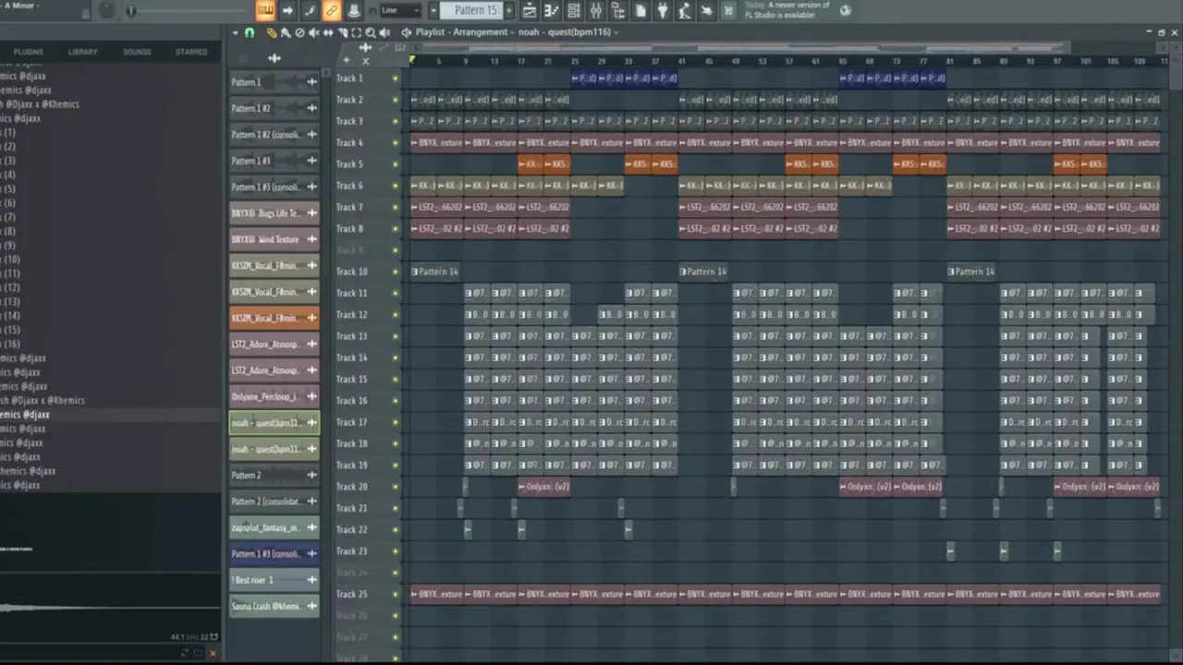Select BNYX Wind Texture in the picker
This screenshot has height=665, width=1183.
274,239
